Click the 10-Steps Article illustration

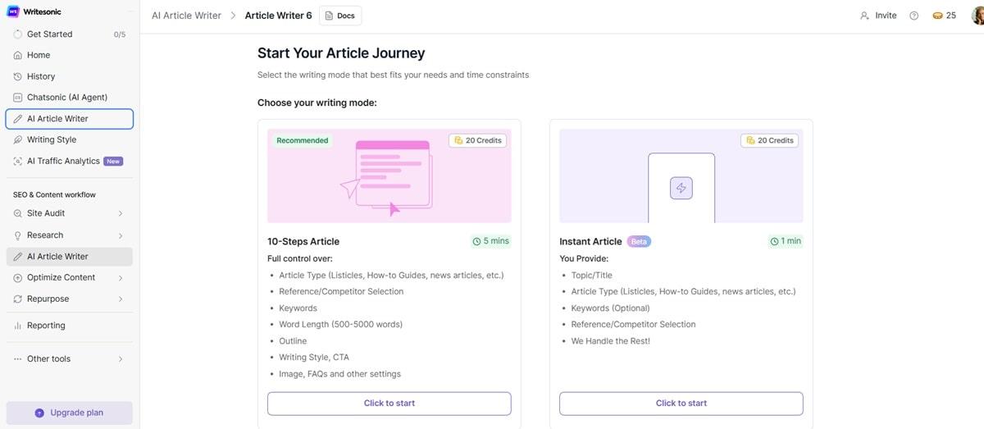(389, 176)
